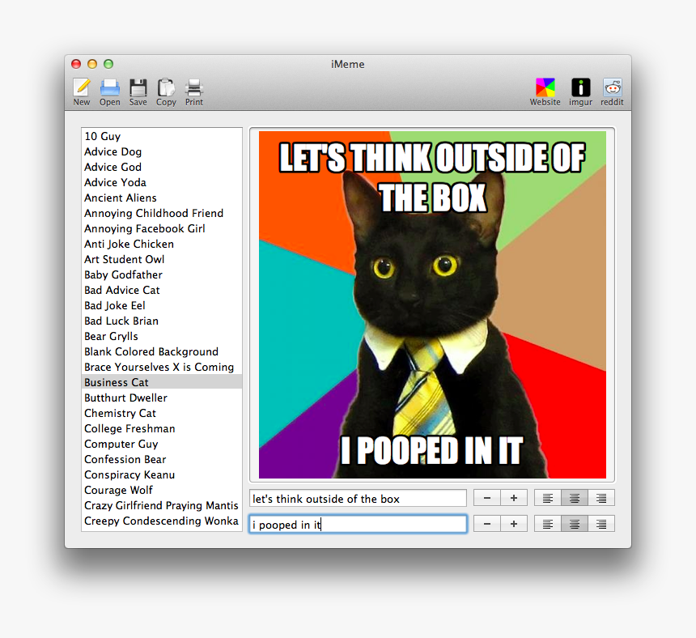The height and width of the screenshot is (638, 696).
Task: Pick 'Computer Guy' template
Action: [x=162, y=444]
